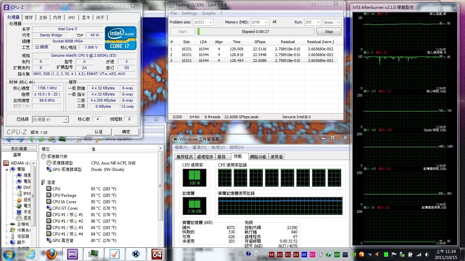Open the volume speaker tray icon
465x261 pixels.
pos(427,255)
